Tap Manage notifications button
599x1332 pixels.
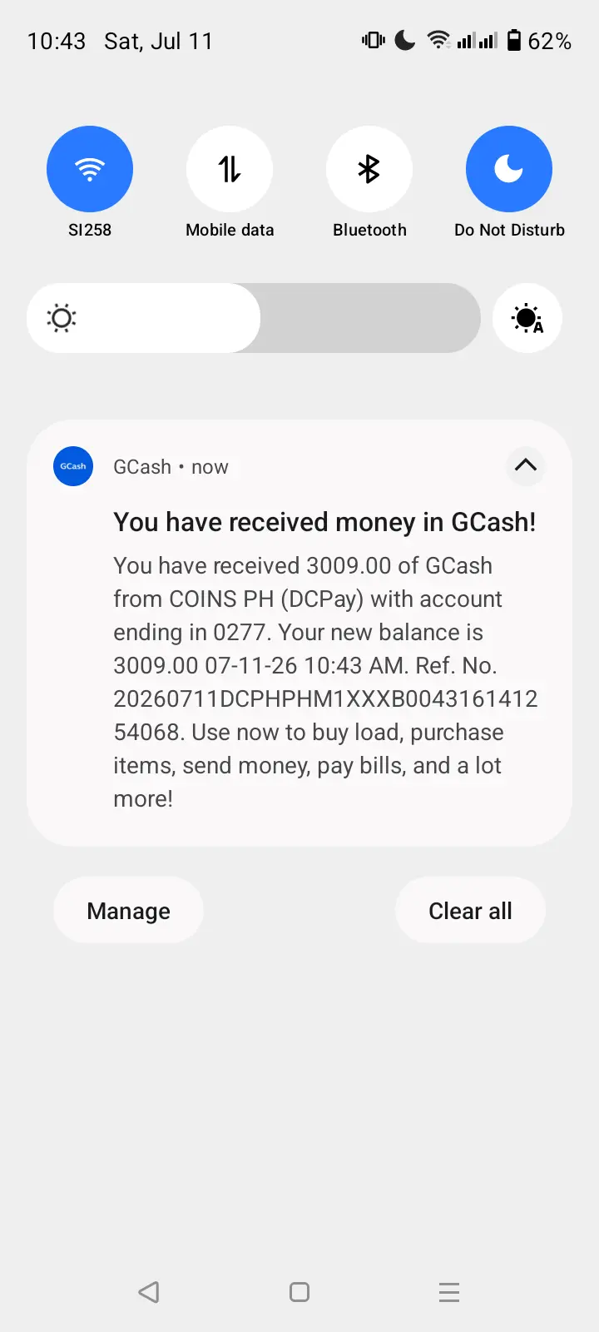(128, 910)
